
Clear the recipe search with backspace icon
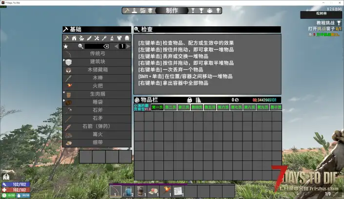pyautogui.click(x=106, y=46)
